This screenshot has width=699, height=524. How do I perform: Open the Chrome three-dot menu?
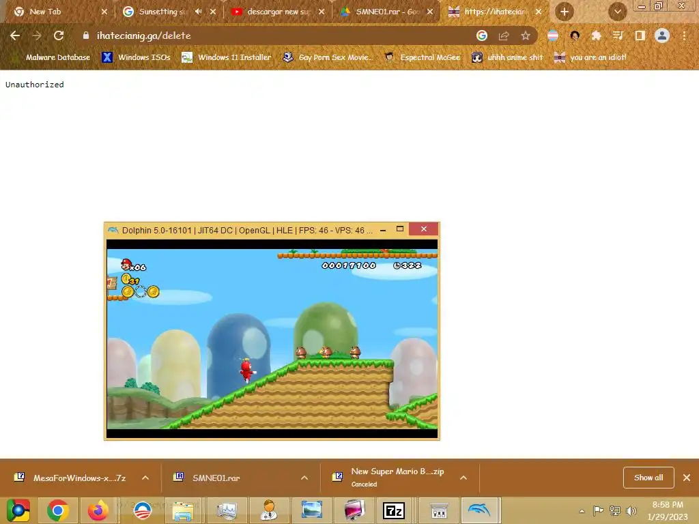pyautogui.click(x=684, y=35)
